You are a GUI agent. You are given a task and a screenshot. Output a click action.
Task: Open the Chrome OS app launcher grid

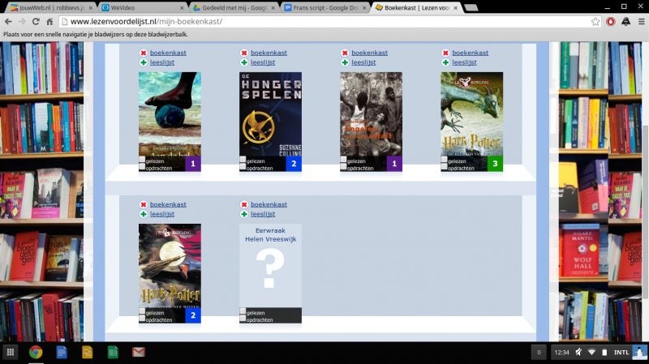pos(11,352)
